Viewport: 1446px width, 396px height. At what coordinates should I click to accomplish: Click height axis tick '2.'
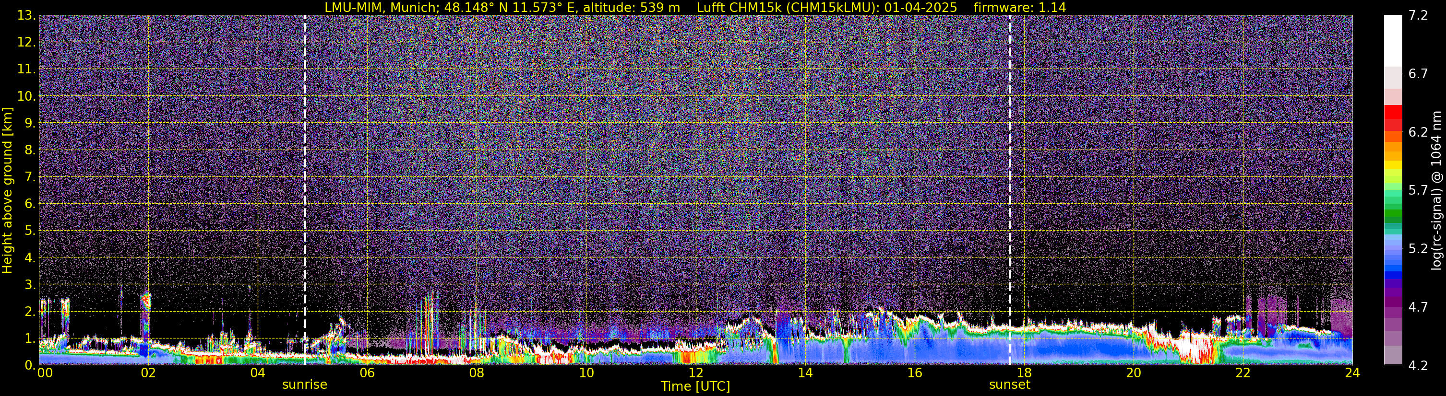coord(30,312)
